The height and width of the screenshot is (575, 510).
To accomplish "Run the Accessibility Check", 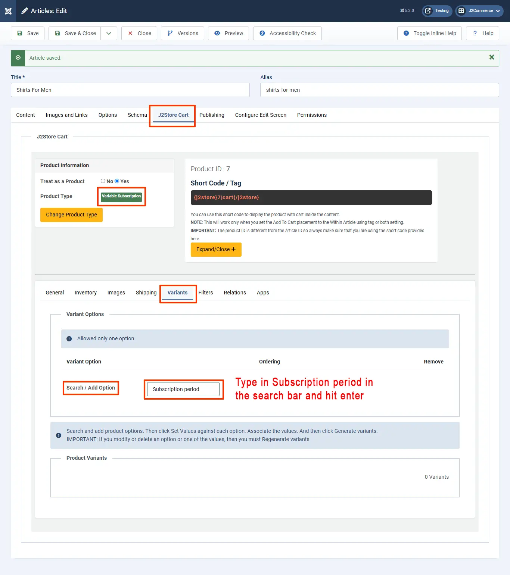I will [287, 33].
